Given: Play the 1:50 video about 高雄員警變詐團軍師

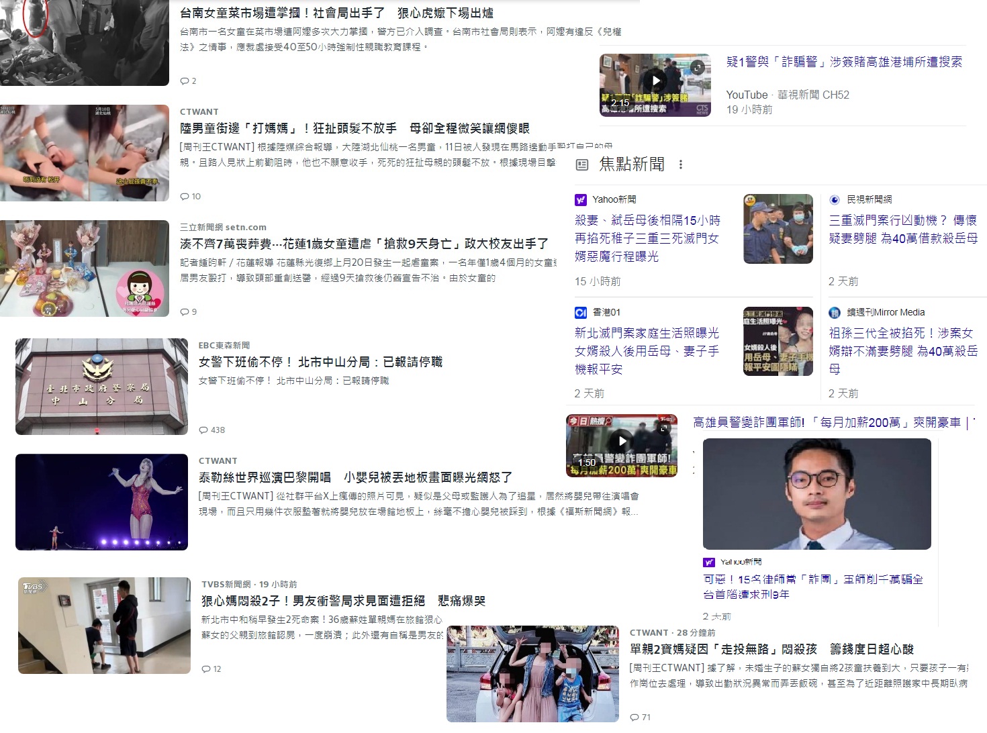Looking at the screenshot, I should [x=622, y=441].
